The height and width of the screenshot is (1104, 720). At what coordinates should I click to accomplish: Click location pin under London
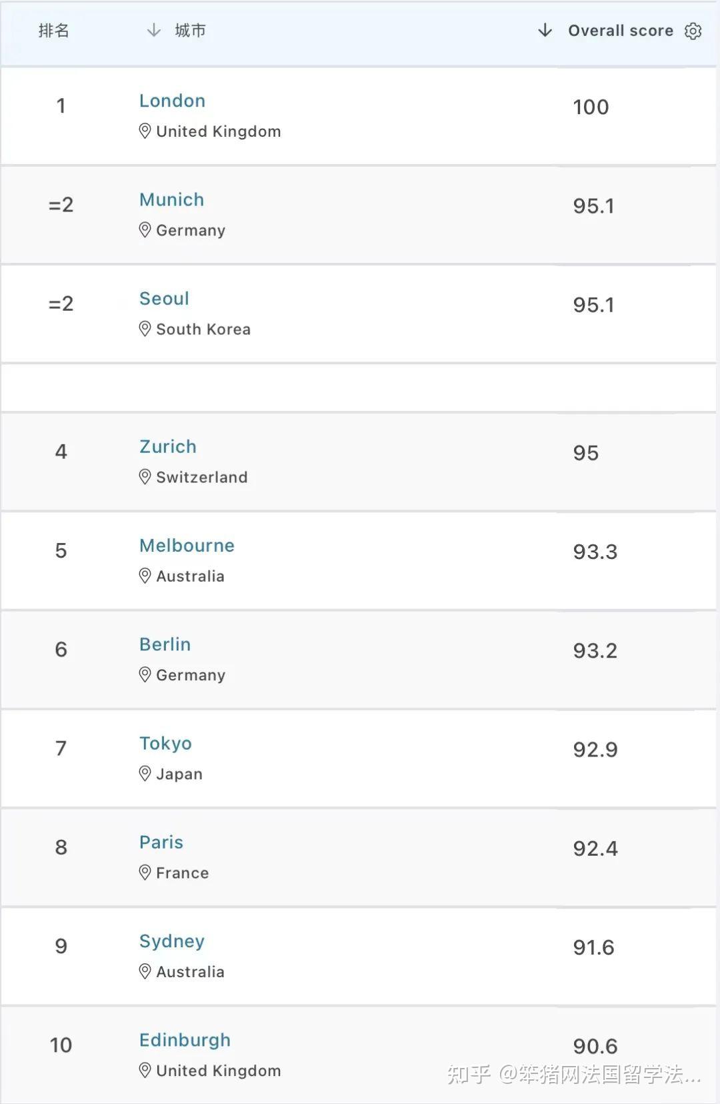click(145, 131)
